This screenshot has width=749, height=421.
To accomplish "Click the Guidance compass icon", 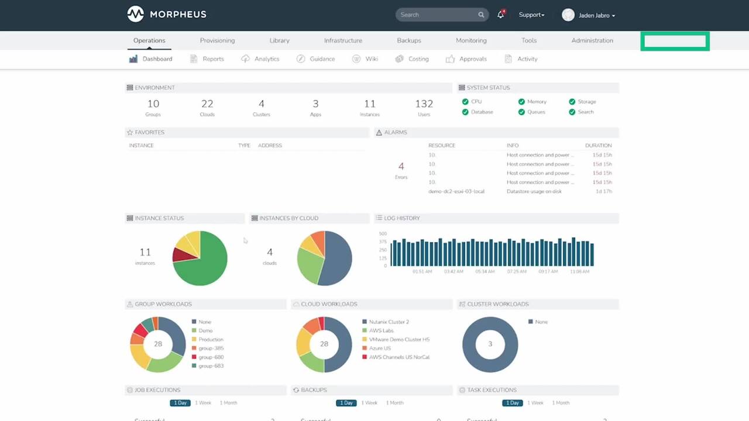I will (301, 59).
